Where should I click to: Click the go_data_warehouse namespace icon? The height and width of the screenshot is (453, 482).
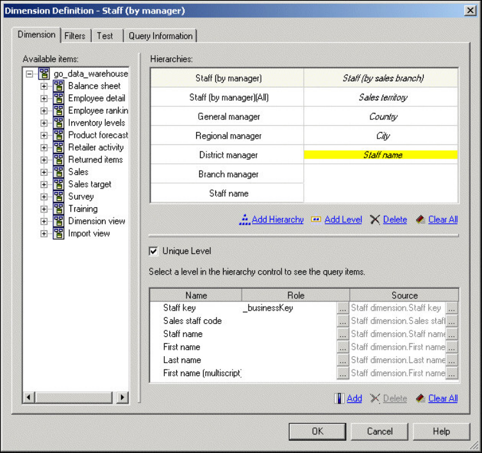coord(44,74)
